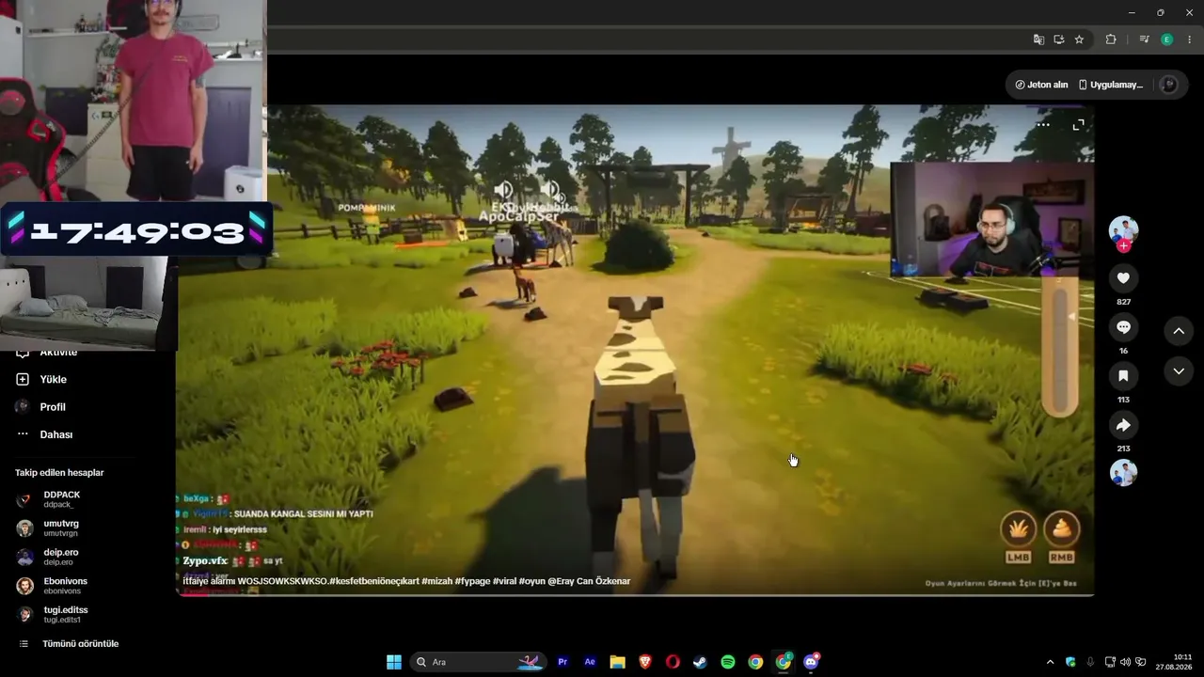The image size is (1204, 677).
Task: Open Adobe Premiere Pro from the taskbar
Action: [x=562, y=662]
